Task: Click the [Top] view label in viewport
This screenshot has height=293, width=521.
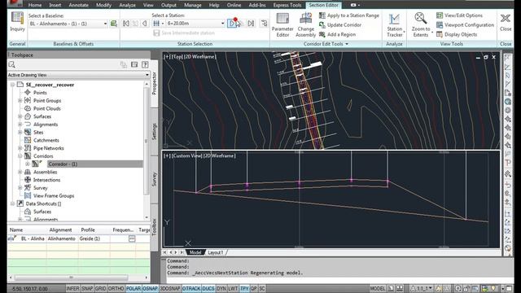Action: pos(177,57)
